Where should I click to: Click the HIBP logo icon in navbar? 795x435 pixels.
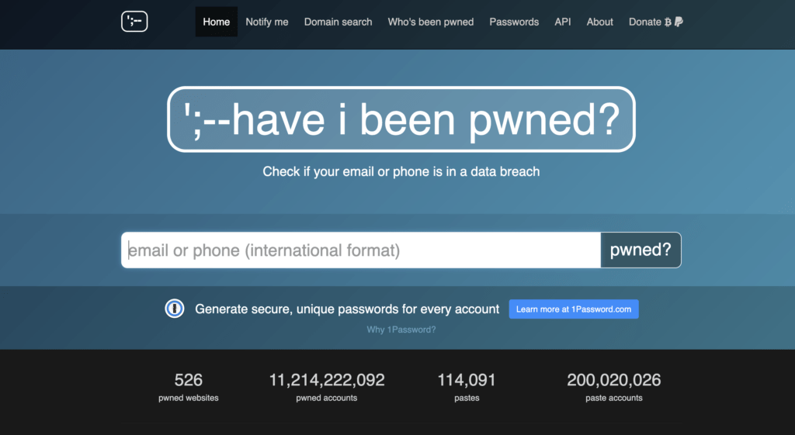(134, 21)
